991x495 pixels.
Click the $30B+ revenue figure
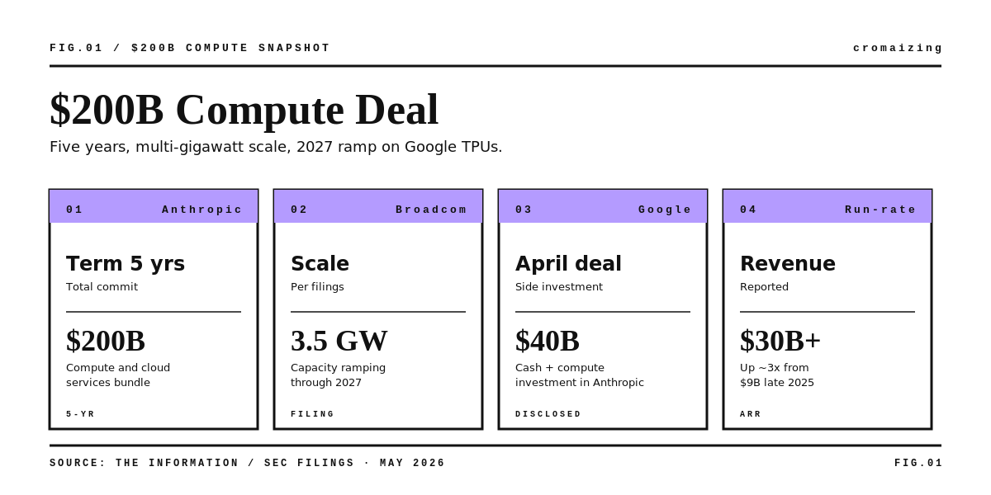click(780, 341)
